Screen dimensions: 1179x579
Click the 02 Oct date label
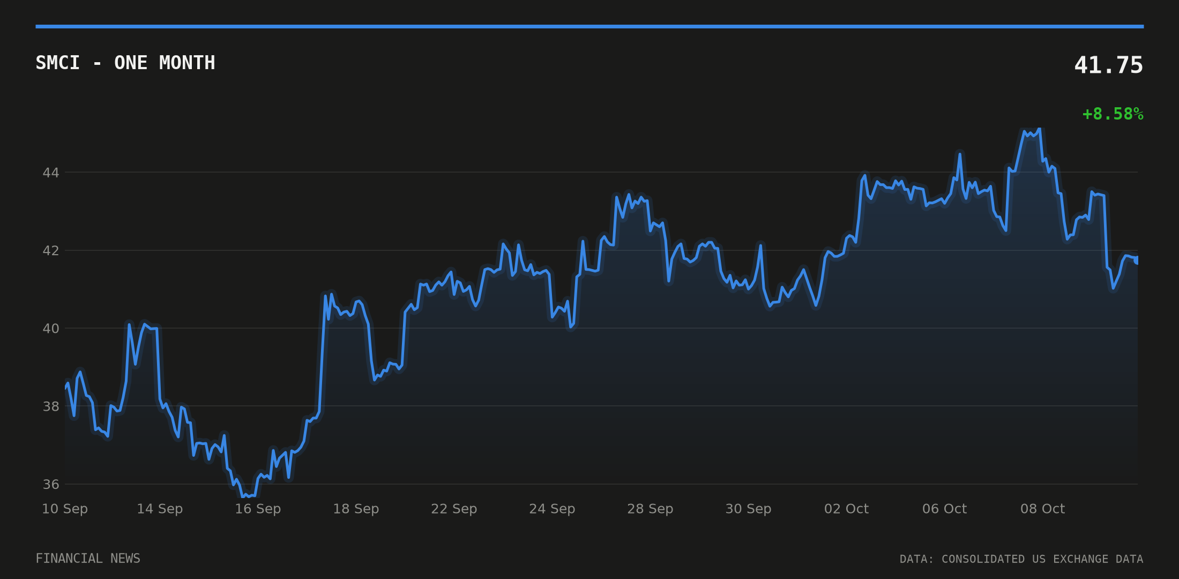846,509
